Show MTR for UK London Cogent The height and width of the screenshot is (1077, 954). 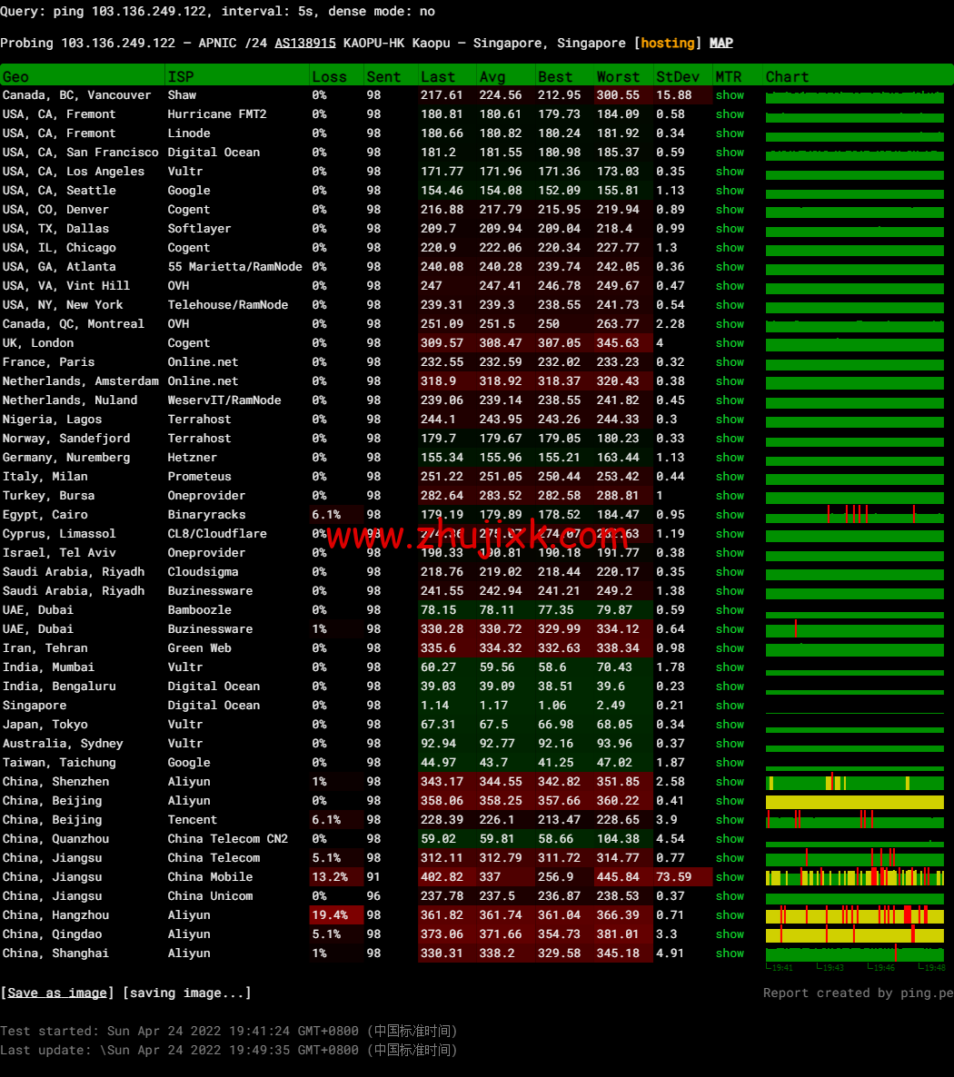coord(730,343)
